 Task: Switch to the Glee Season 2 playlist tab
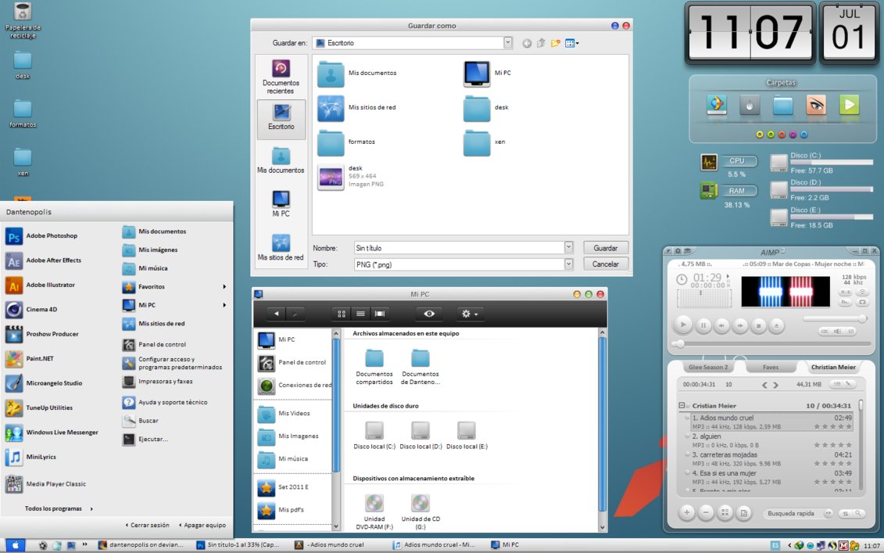[707, 367]
